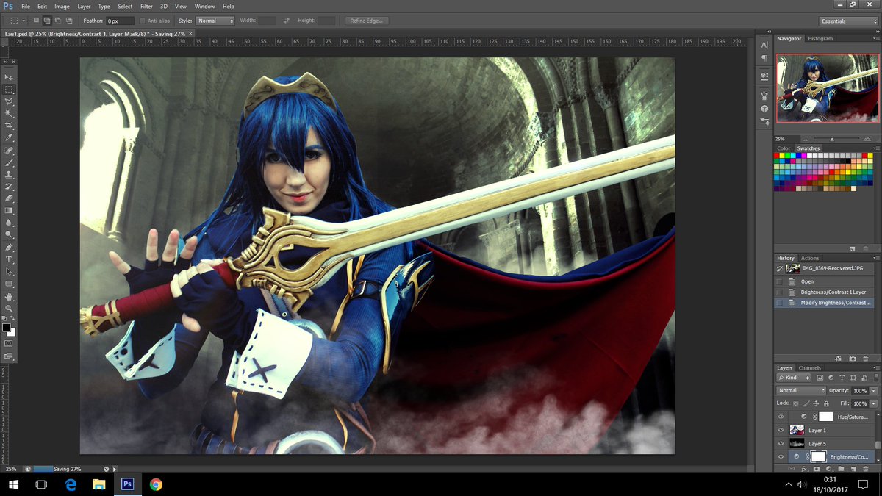Select the Brush tool
Screen dimensions: 882x496
9,162
